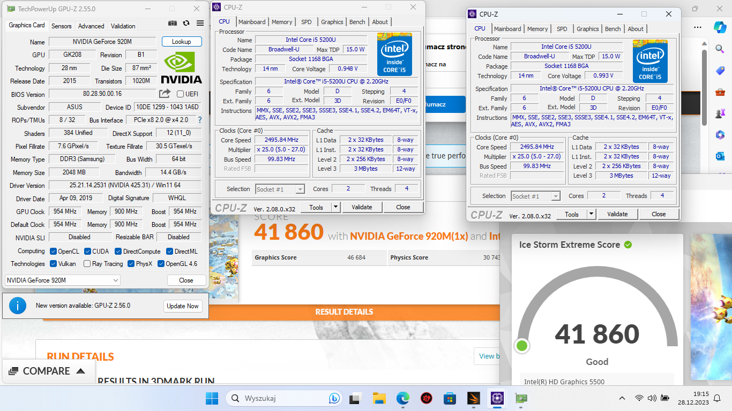Viewport: 732px width, 411px height.
Task: Open the Windows Start menu
Action: point(212,398)
